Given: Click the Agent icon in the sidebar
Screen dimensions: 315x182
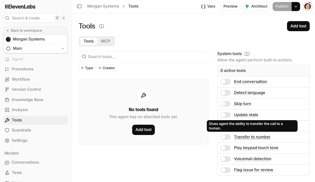Looking at the screenshot, I should (7, 59).
